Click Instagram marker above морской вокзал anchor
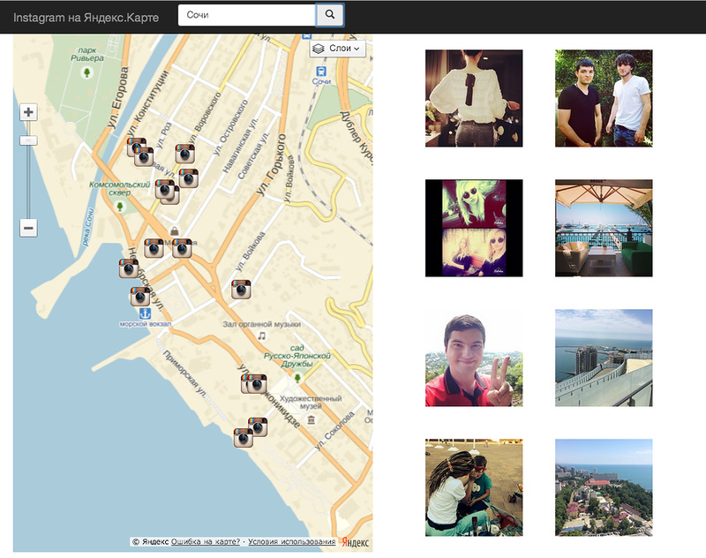Image resolution: width=706 pixels, height=558 pixels. tap(140, 296)
